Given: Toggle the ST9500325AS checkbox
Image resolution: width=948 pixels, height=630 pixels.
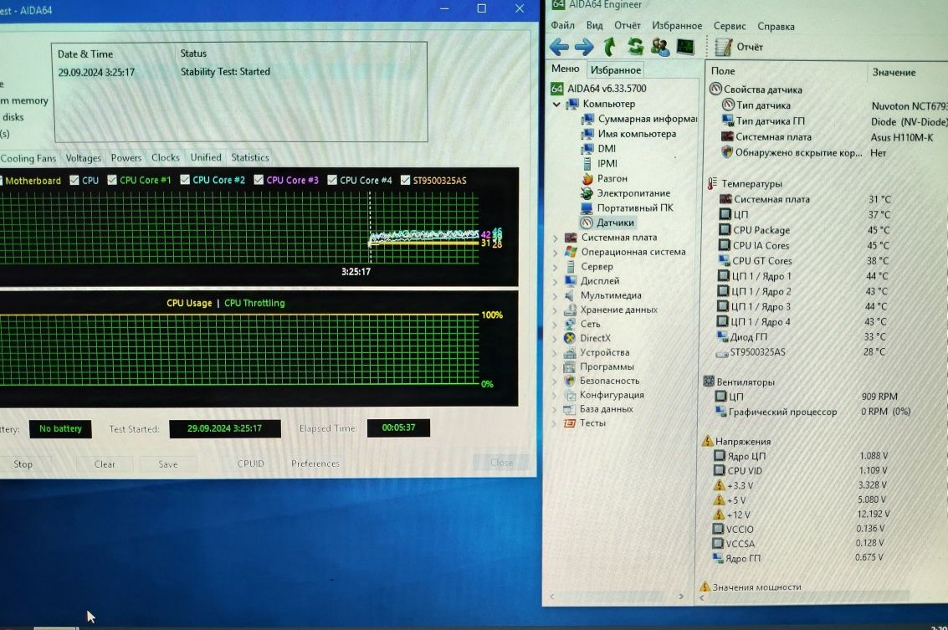Looking at the screenshot, I should tap(405, 180).
